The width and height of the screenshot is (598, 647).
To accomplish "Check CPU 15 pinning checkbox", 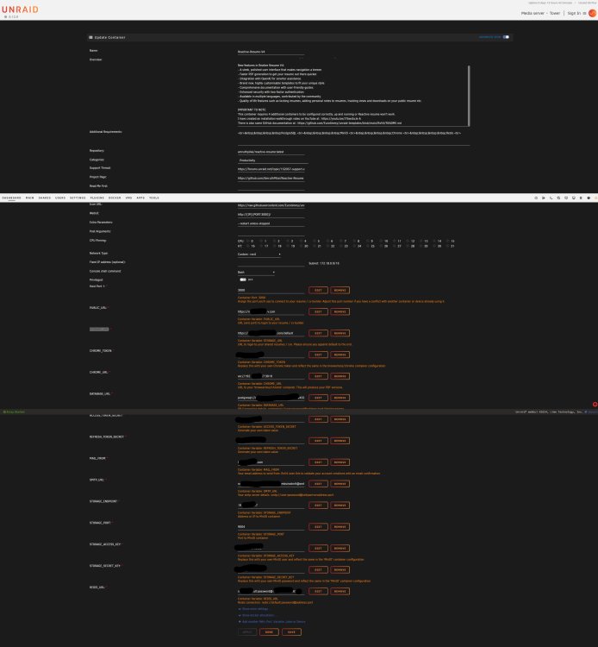I will point(448,241).
